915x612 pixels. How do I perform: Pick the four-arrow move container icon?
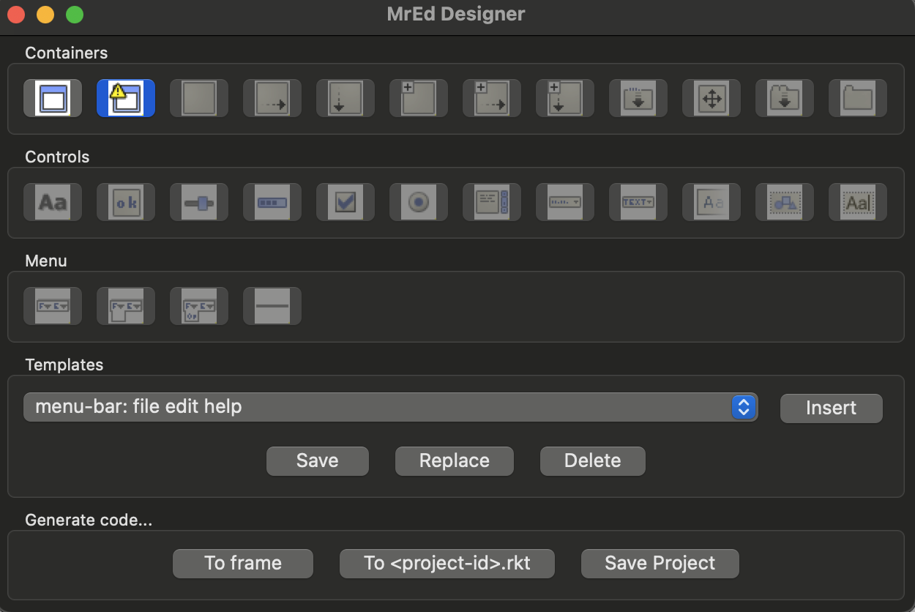coord(712,98)
